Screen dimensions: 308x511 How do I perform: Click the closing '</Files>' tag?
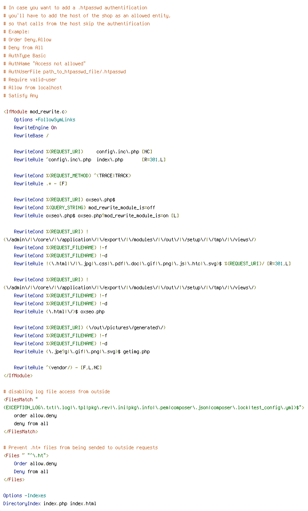tap(14, 480)
